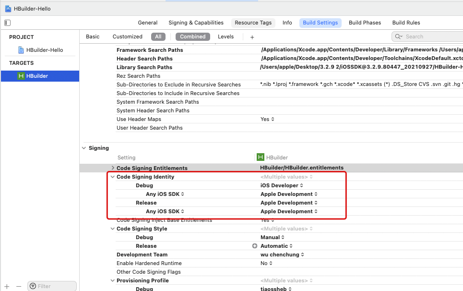The image size is (463, 291).
Task: Select Rez Search Paths setting
Action: 138,76
